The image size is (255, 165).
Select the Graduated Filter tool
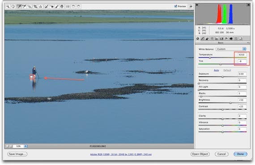tap(62, 7)
